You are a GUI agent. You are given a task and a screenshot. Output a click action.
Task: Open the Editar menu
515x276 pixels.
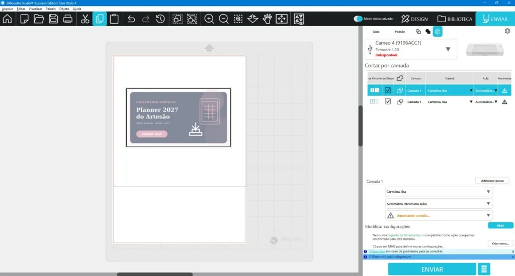coord(21,9)
